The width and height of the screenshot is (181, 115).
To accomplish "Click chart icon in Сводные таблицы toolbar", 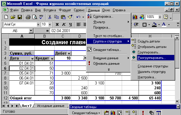I will click(x=113, y=113).
